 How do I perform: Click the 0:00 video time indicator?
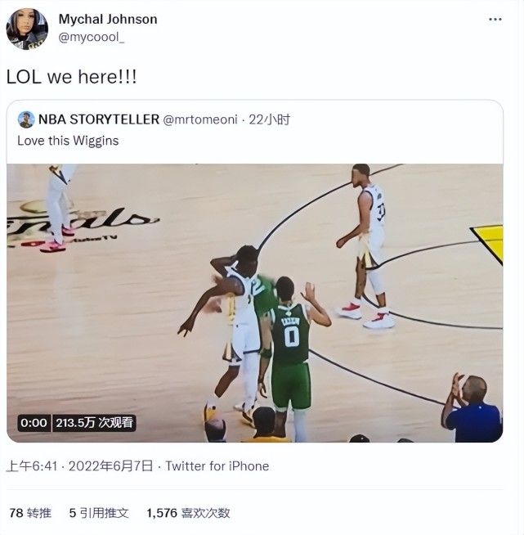click(x=34, y=423)
